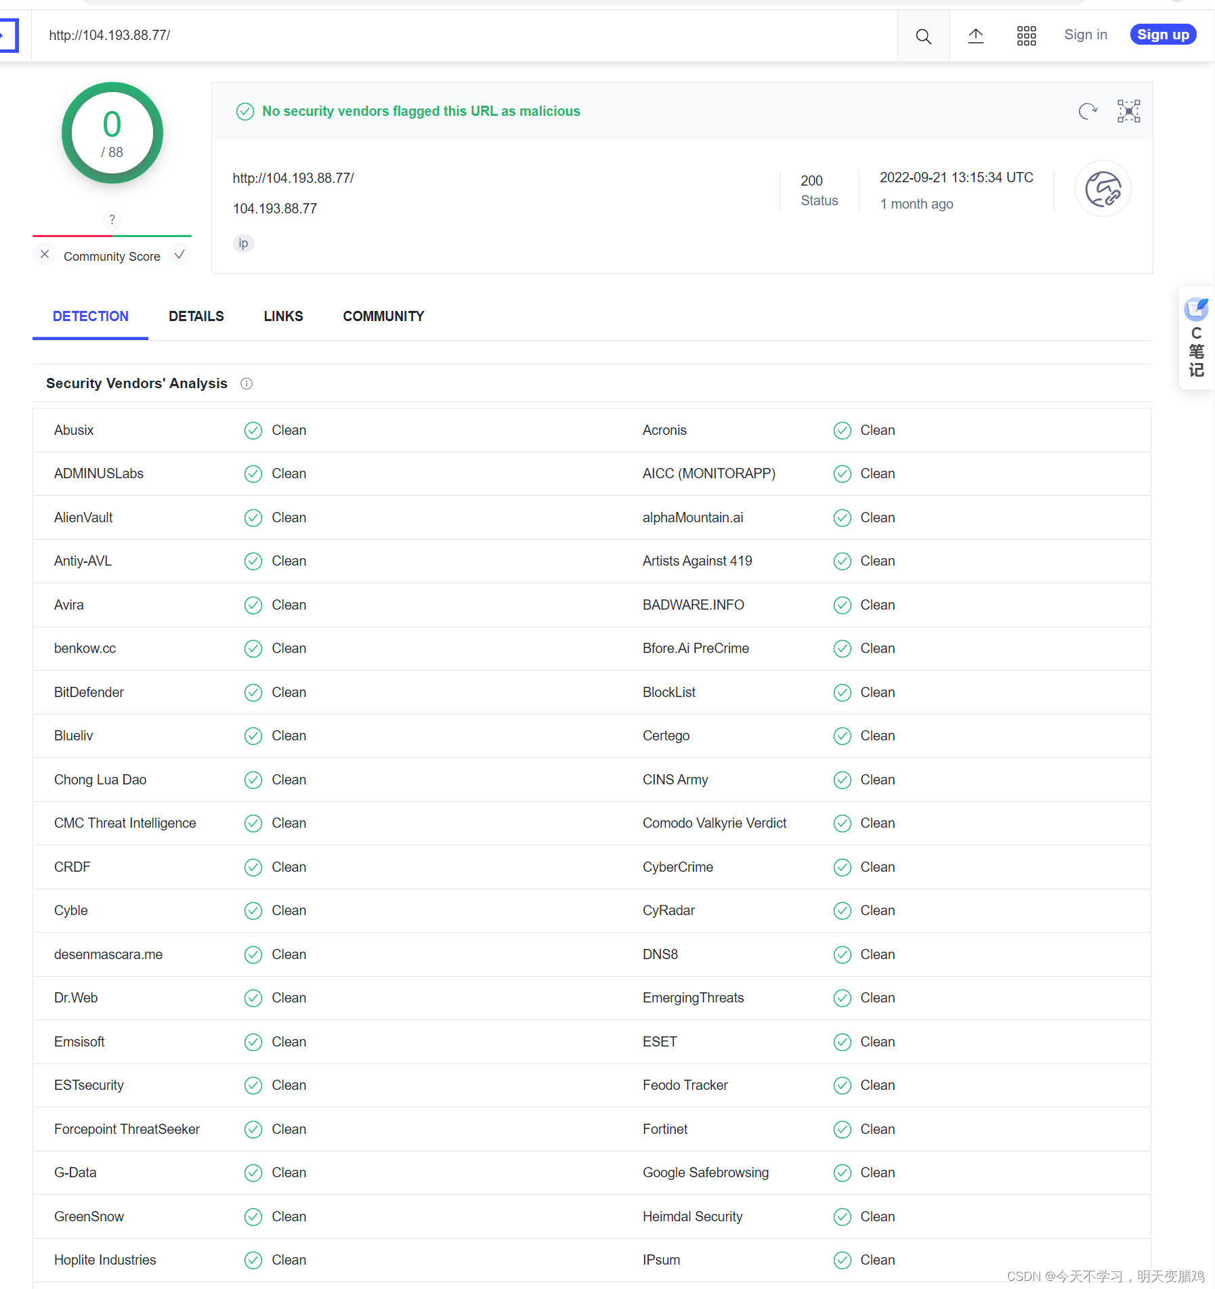The height and width of the screenshot is (1289, 1215).
Task: Open the graph view icon
Action: [1128, 111]
